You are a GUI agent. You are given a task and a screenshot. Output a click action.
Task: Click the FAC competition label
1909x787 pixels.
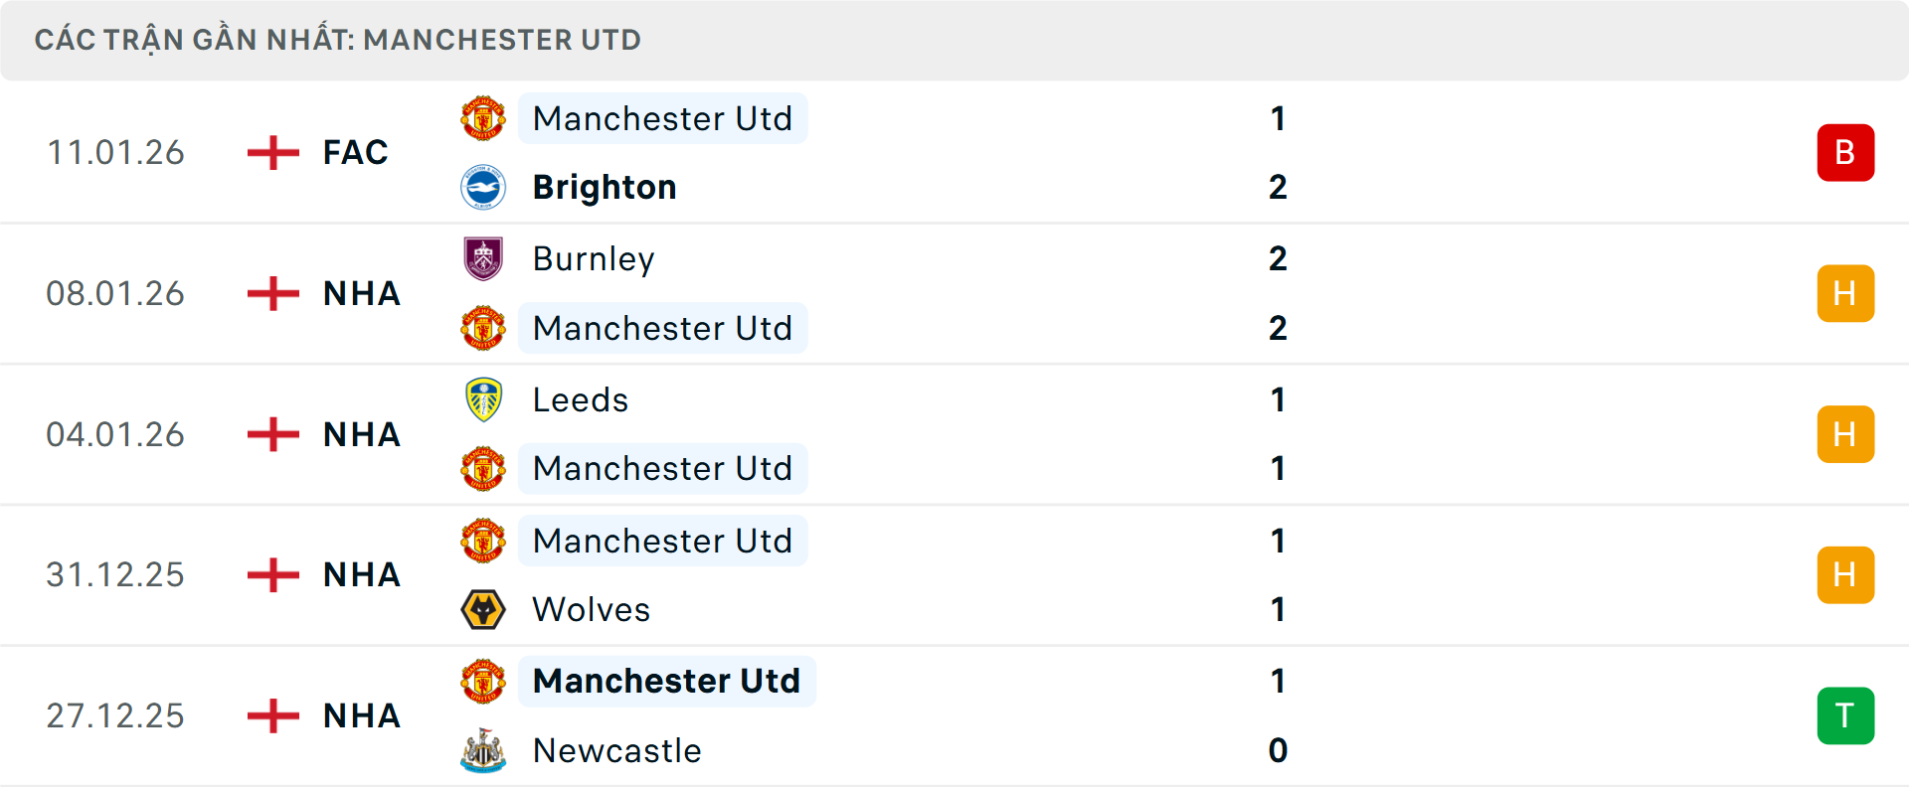tap(355, 153)
